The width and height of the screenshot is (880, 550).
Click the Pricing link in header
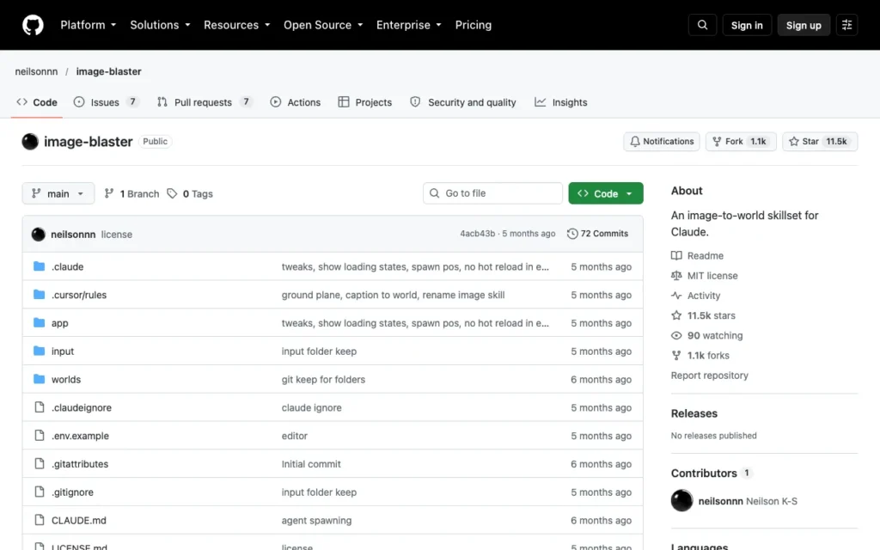[x=474, y=25]
